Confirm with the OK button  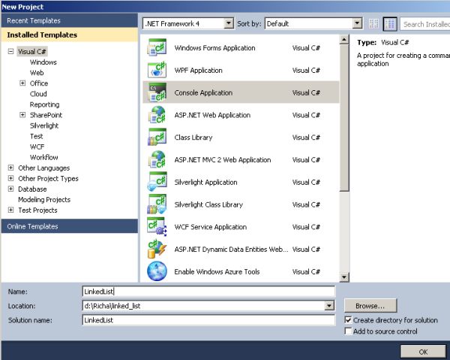click(423, 352)
